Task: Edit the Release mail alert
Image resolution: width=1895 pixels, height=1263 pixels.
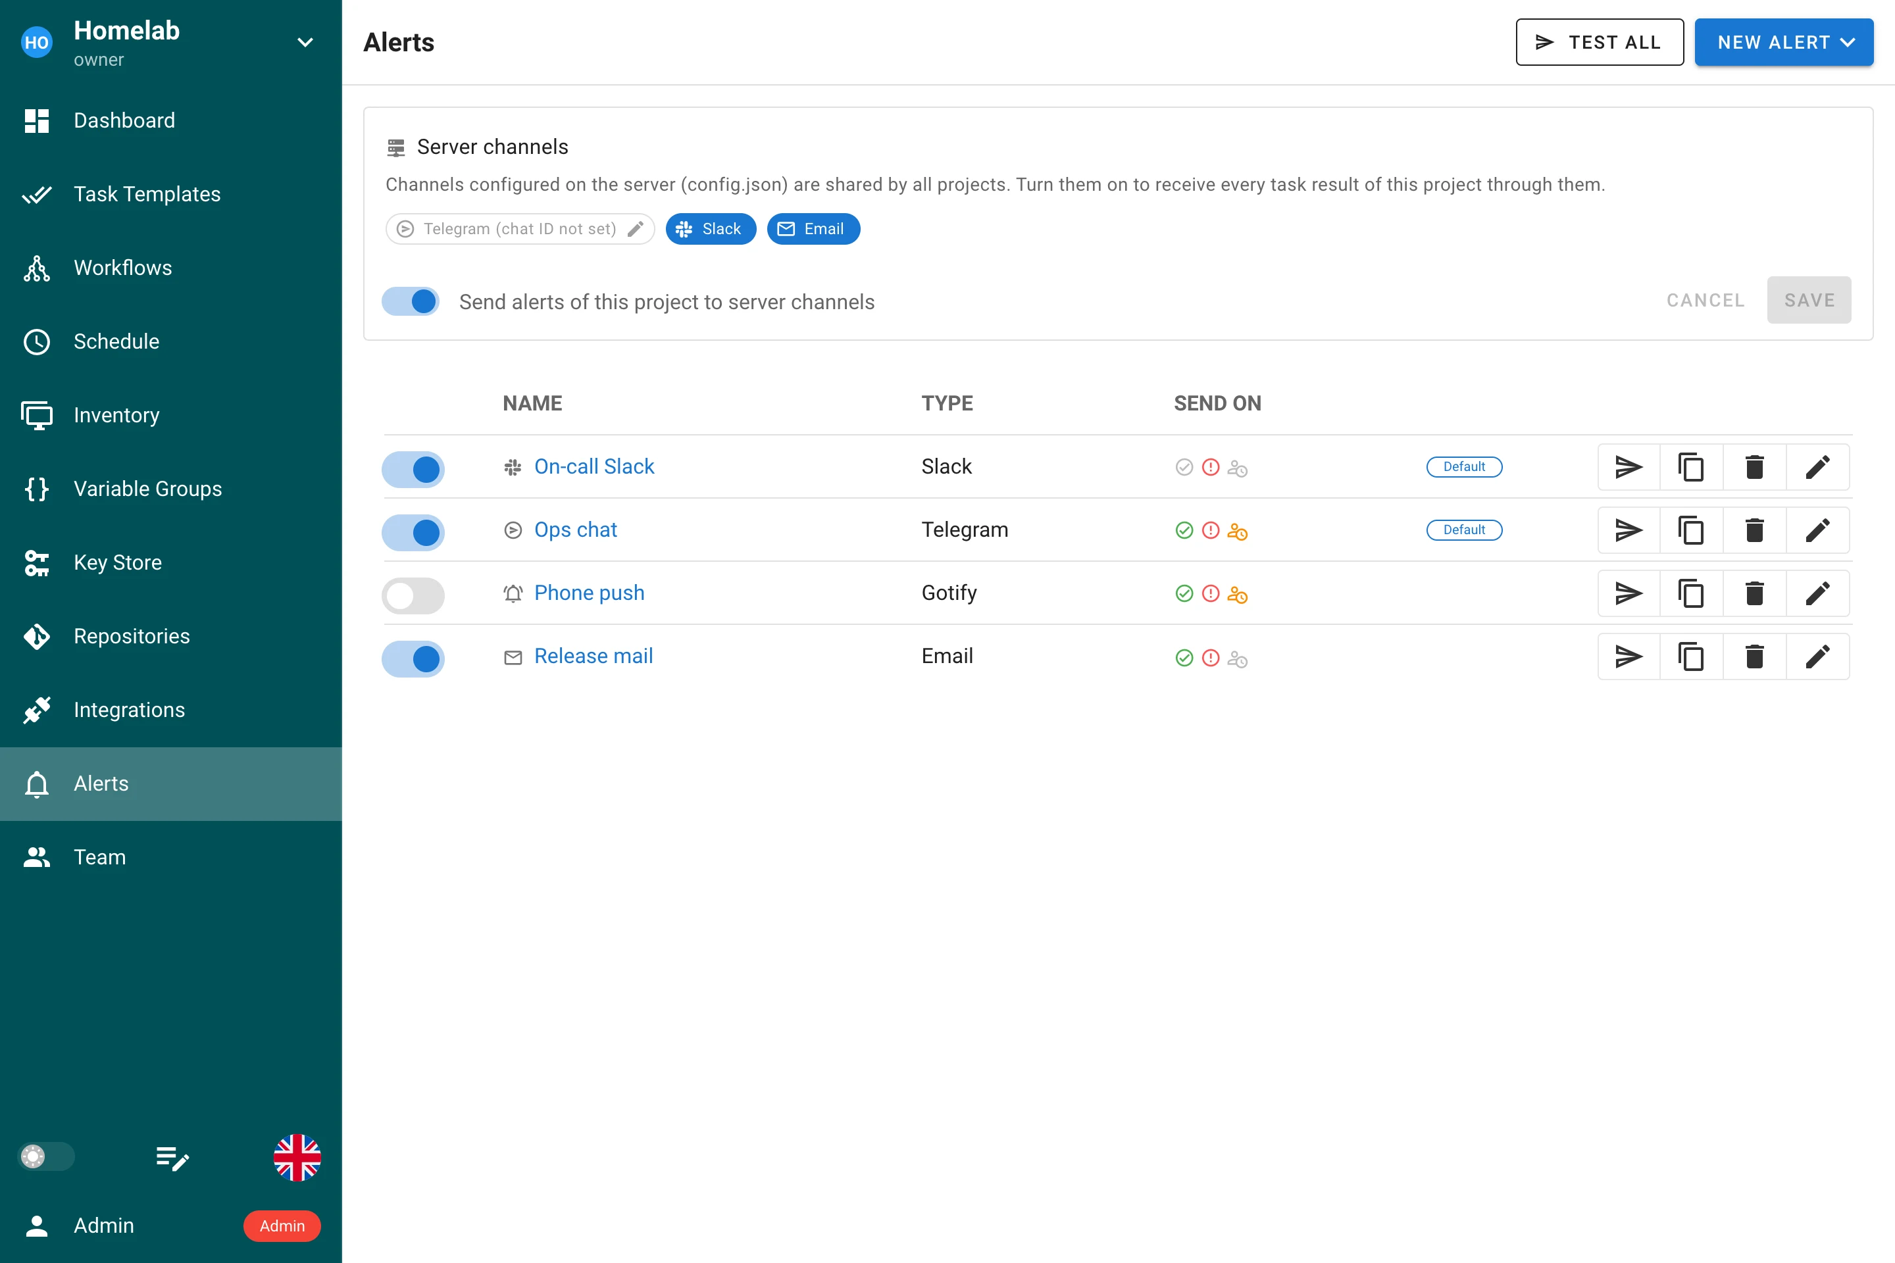Action: coord(1817,656)
